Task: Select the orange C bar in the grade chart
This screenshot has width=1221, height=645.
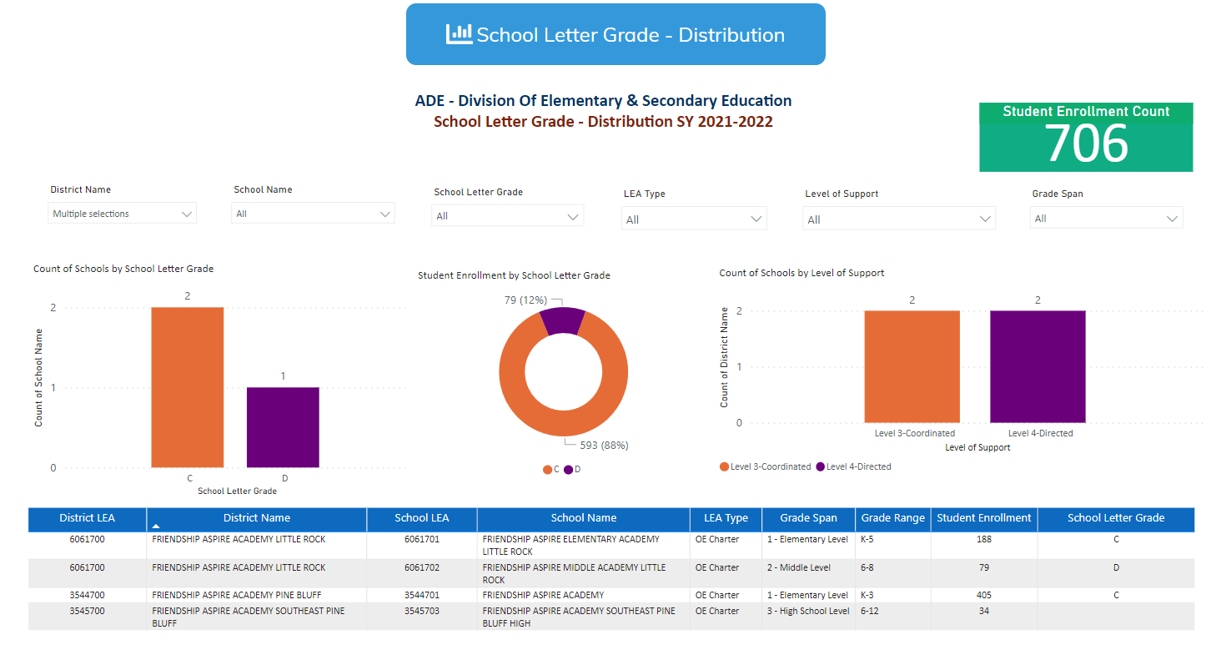Action: coord(187,386)
